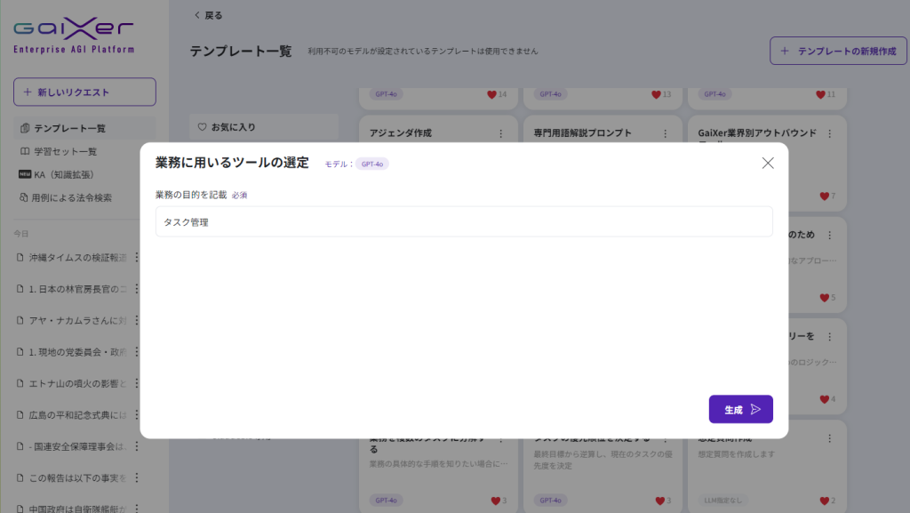Open three-dot menu on GaiXer業界別アウトバウンド card
The image size is (910, 513).
tap(830, 133)
